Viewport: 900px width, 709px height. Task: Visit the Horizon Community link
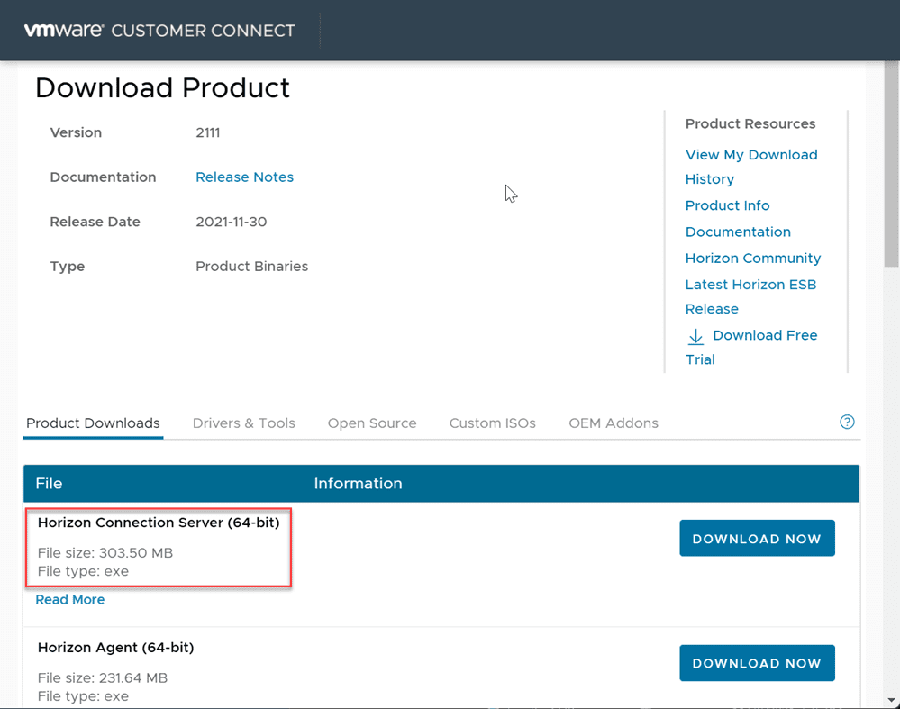click(x=752, y=258)
